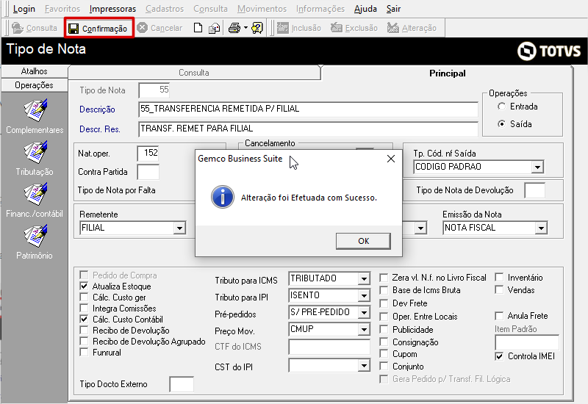Toggle the Oper. Entre Locais checkbox

pos(384,317)
